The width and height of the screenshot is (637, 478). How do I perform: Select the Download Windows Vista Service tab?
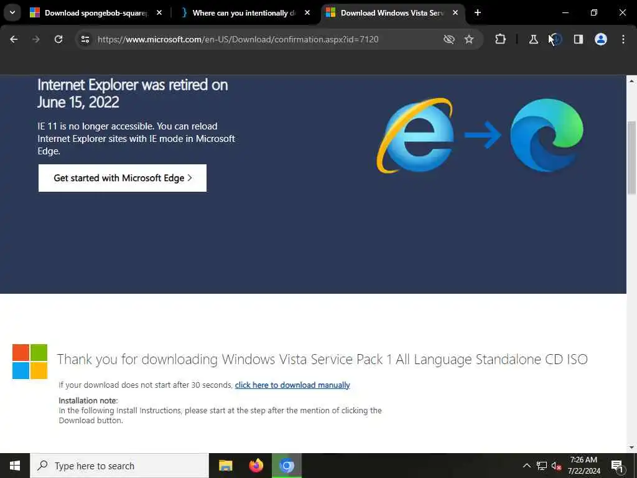[x=393, y=13]
